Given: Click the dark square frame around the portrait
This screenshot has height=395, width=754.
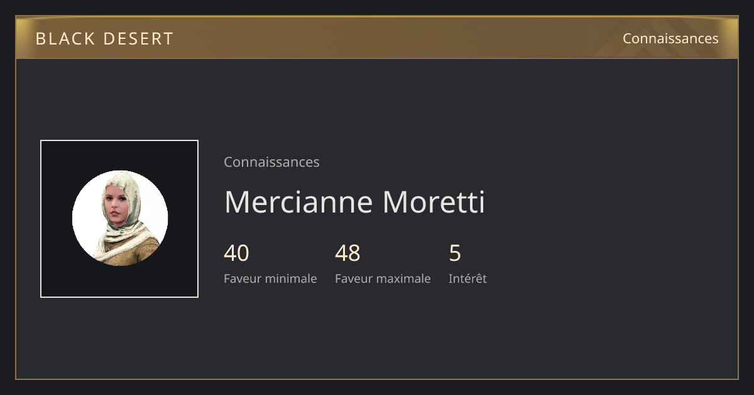Looking at the screenshot, I should click(x=119, y=219).
